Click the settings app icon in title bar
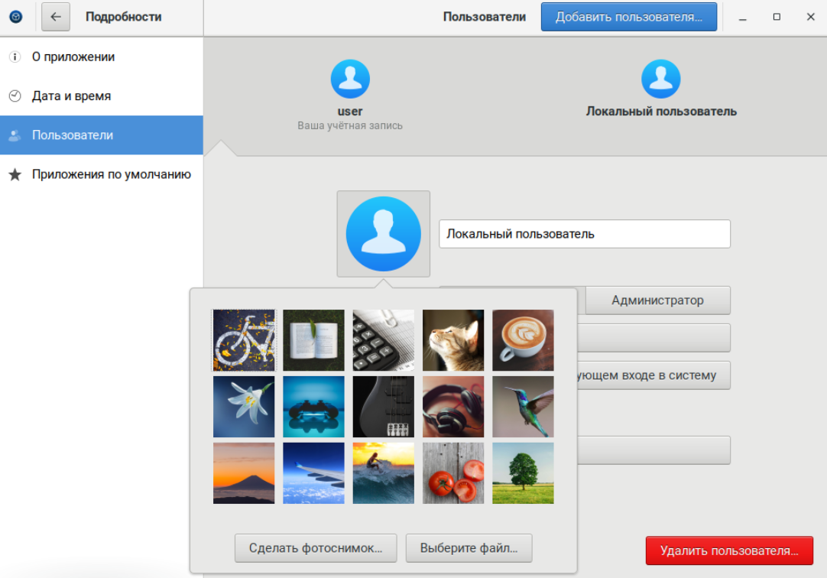This screenshot has width=827, height=578. (16, 17)
